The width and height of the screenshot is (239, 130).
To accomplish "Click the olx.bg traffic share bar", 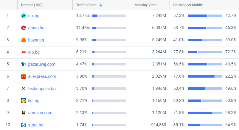I will coord(109,16).
